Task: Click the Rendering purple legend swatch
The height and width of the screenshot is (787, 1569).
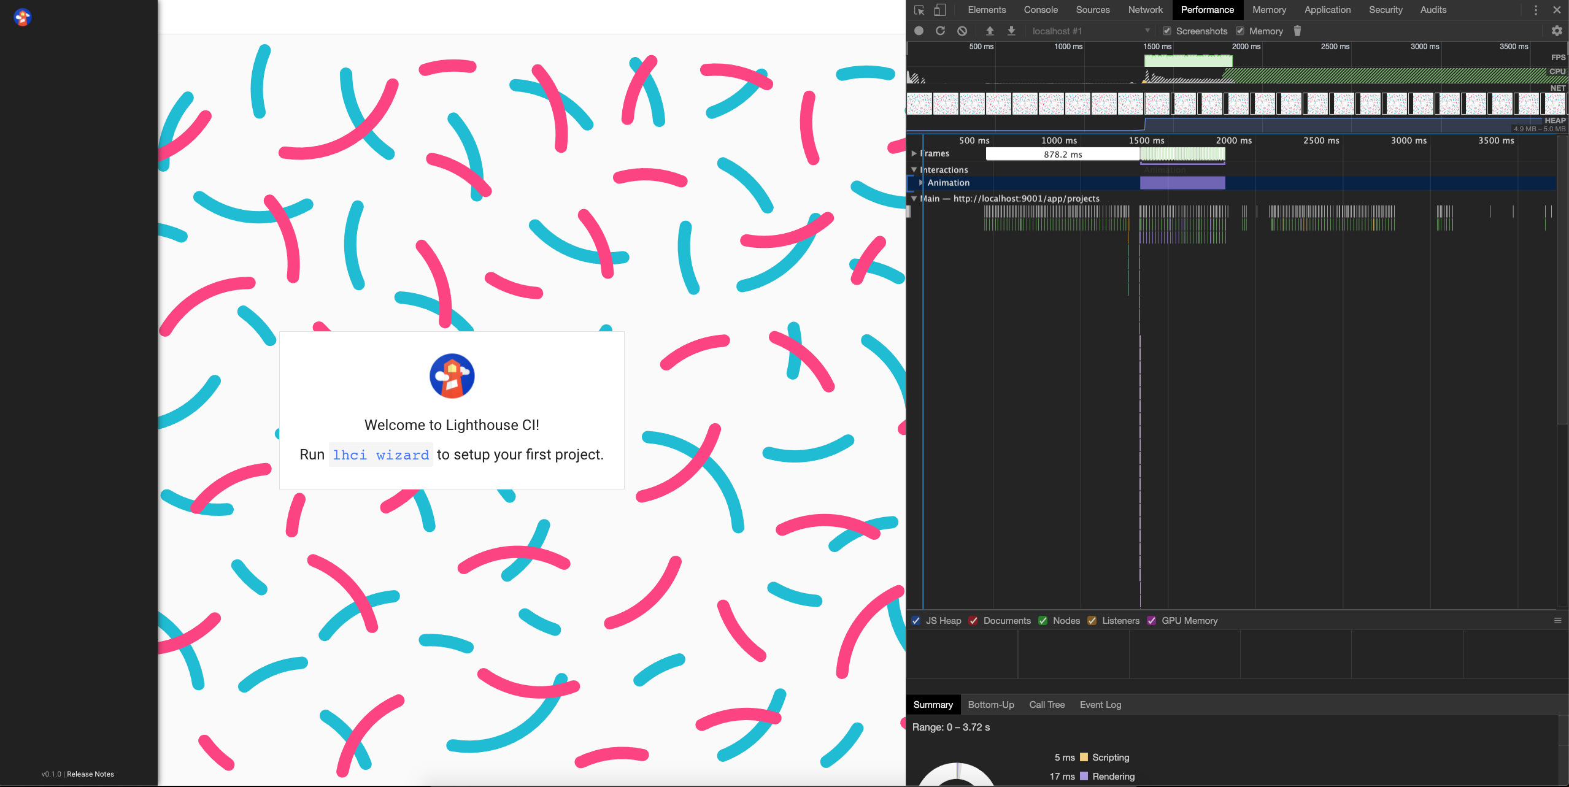Action: point(1084,776)
